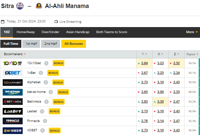Click the info icon next to Pinnacle
The width and height of the screenshot is (200, 135).
pyautogui.click(x=45, y=121)
